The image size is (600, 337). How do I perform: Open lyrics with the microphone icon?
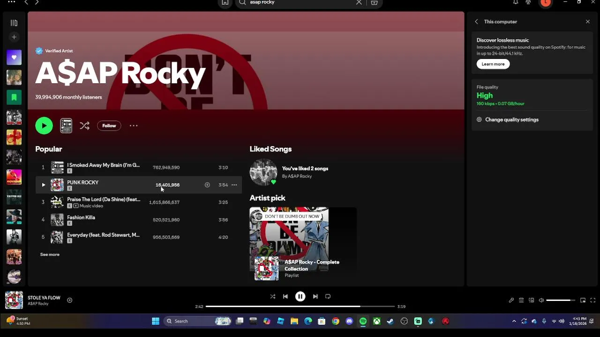tap(511, 300)
